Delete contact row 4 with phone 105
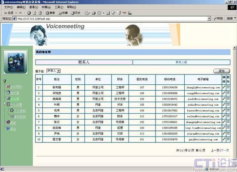237x172 pixels. pos(228,104)
